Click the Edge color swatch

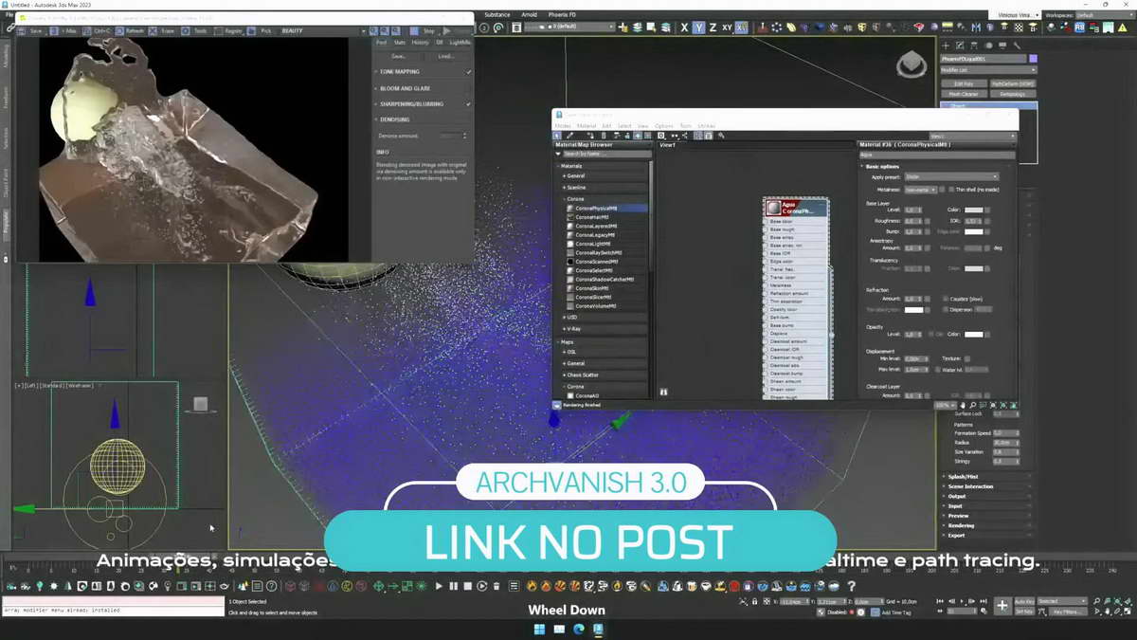(973, 231)
